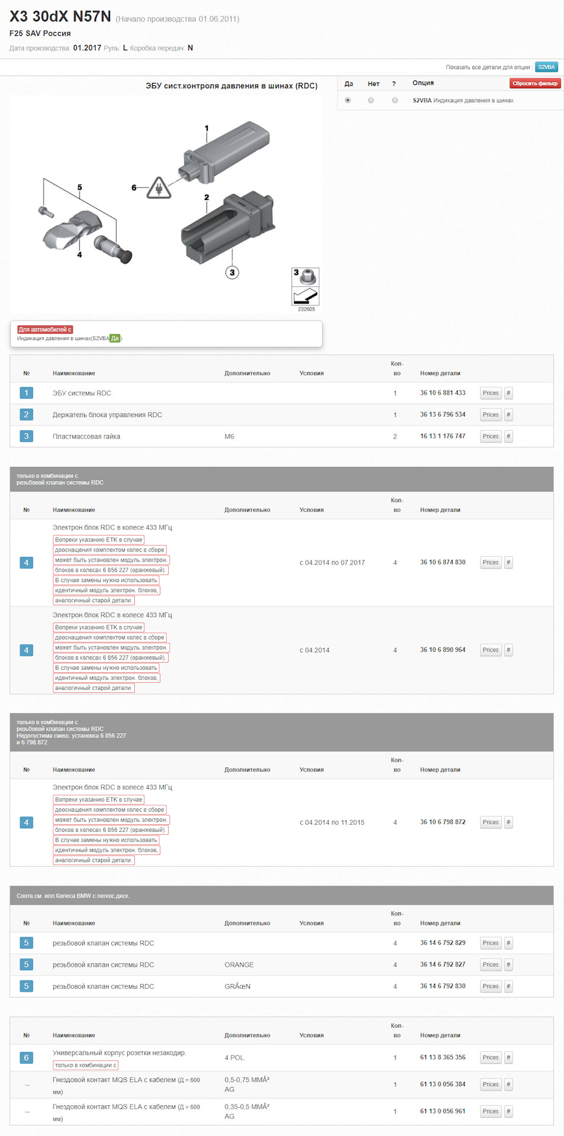Select the 'Да' radio for S2VBA option
Image resolution: width=564 pixels, height=1136 pixels.
click(x=347, y=100)
